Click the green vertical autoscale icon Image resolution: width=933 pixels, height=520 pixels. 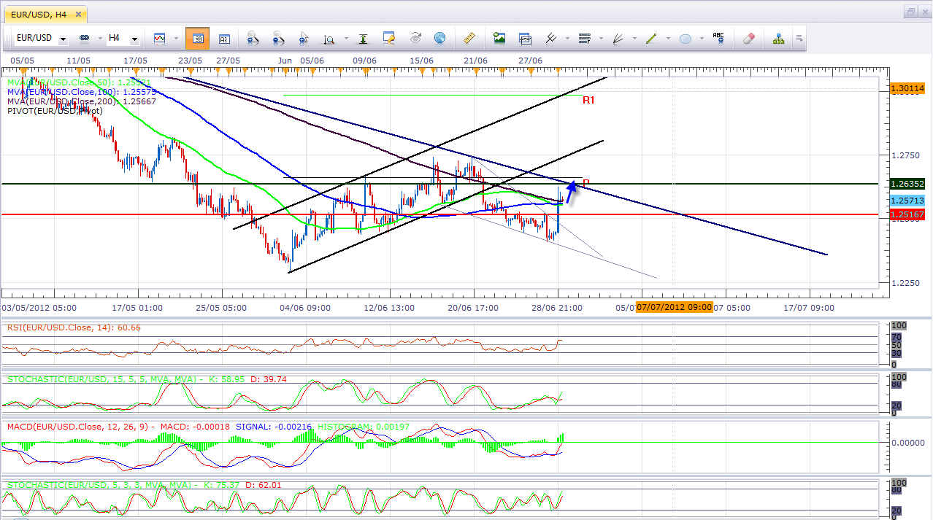(363, 38)
